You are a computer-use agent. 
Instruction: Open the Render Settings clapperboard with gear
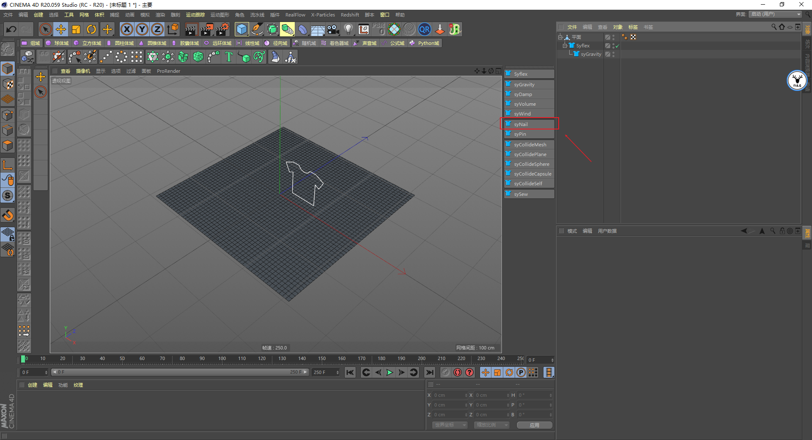pos(222,30)
